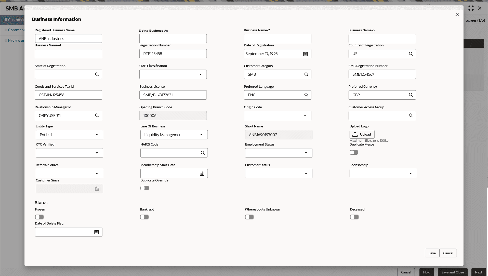Click the Business Information heading
488x276 pixels.
57,19
